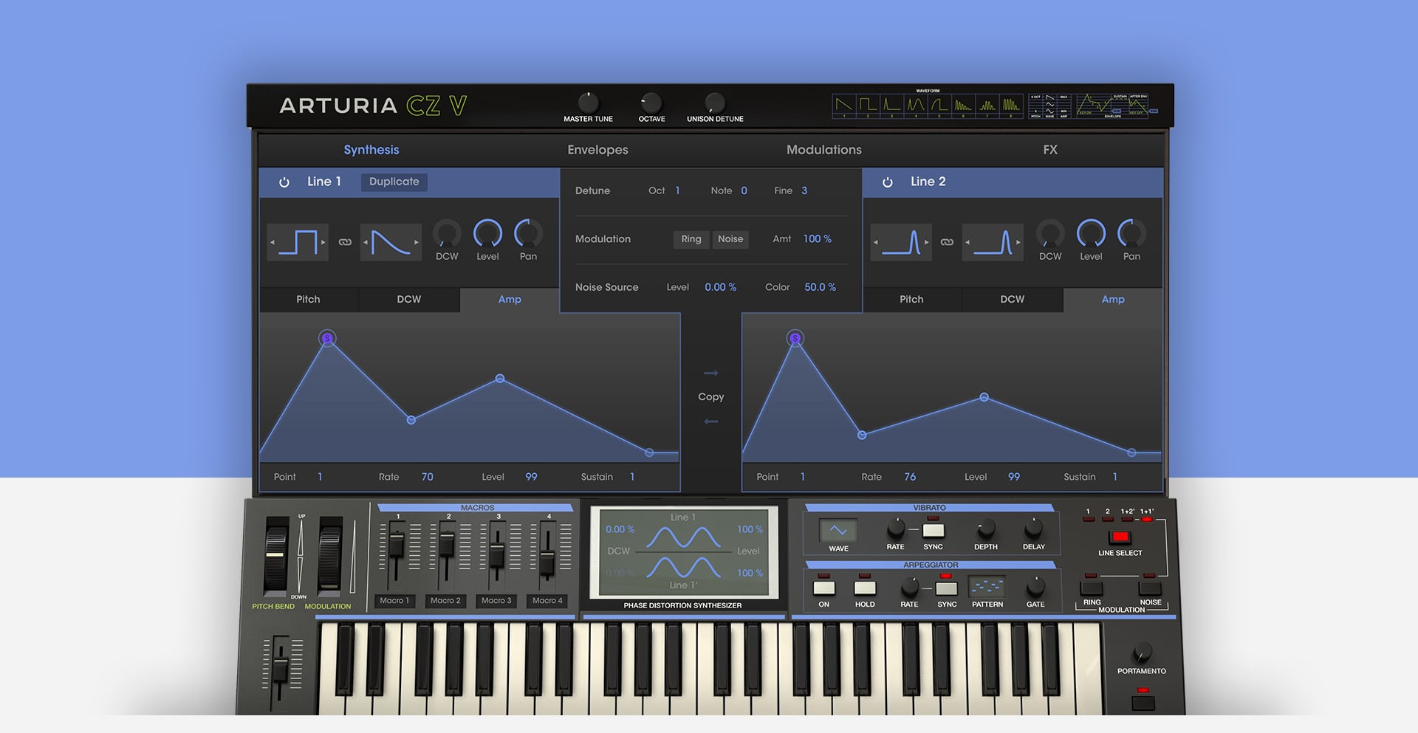Toggle the arpeggiator HOLD switch
1418x733 pixels.
coord(865,588)
